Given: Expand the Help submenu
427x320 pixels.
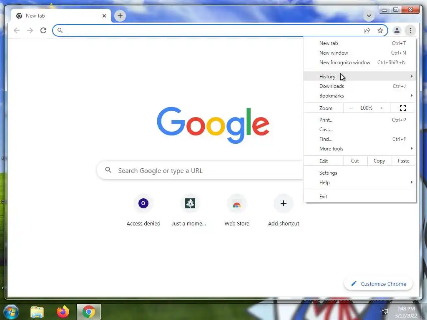Looking at the screenshot, I should tap(360, 182).
